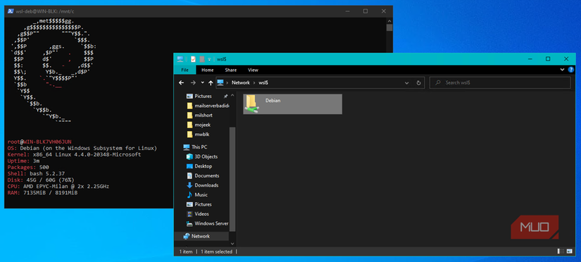The image size is (581, 262).
Task: Click the Videos filmstrip icon
Action: 189,214
